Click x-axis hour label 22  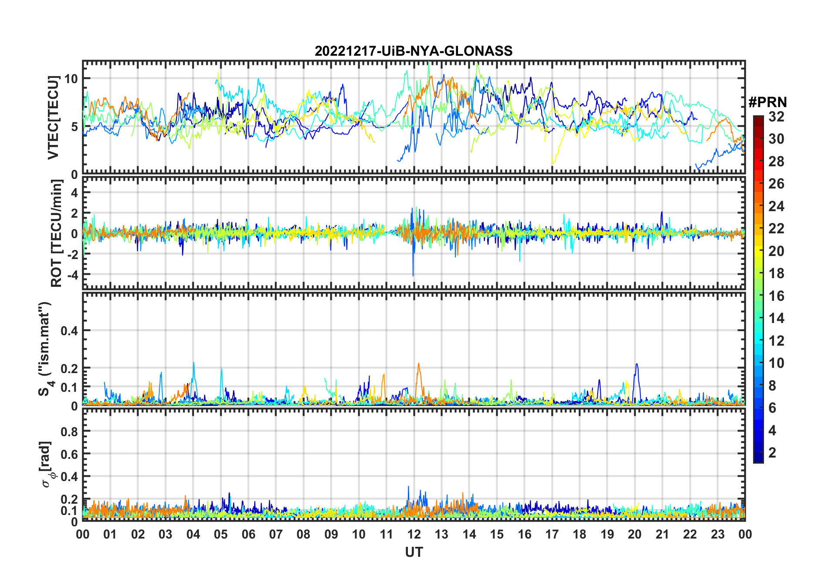pos(690,534)
